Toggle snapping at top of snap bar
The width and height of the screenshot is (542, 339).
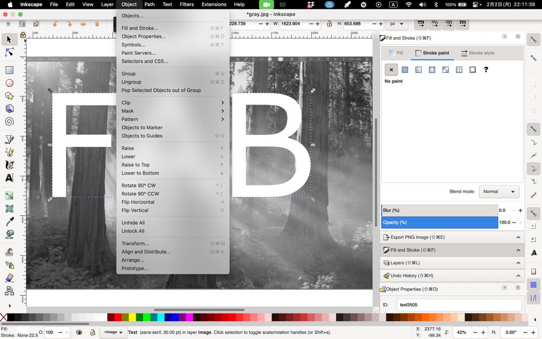coord(534,40)
